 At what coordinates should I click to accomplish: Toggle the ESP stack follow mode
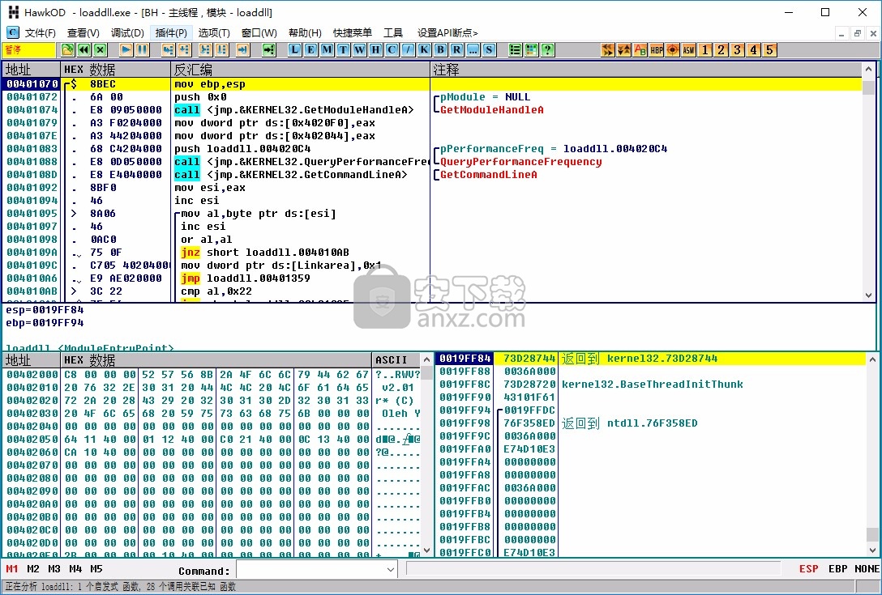pos(809,569)
